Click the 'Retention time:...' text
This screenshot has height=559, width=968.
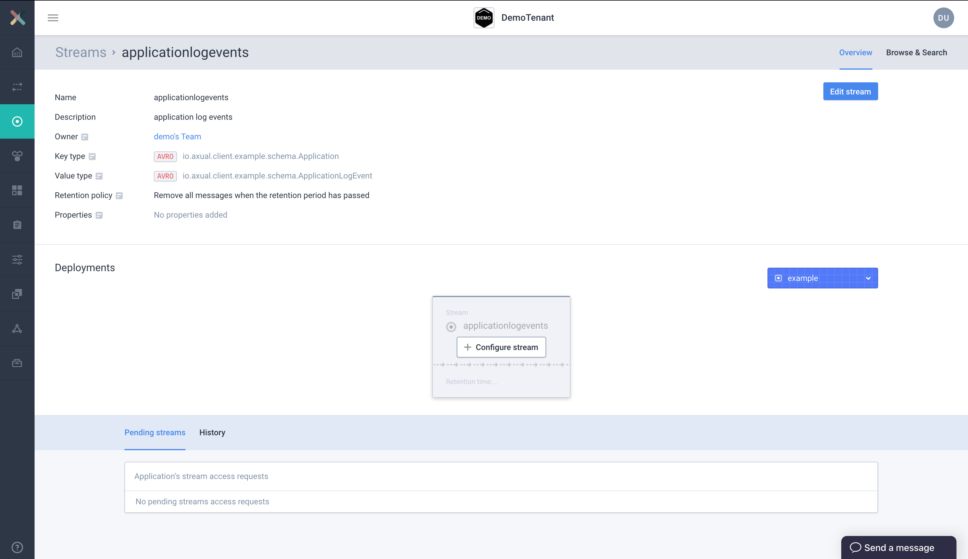472,382
